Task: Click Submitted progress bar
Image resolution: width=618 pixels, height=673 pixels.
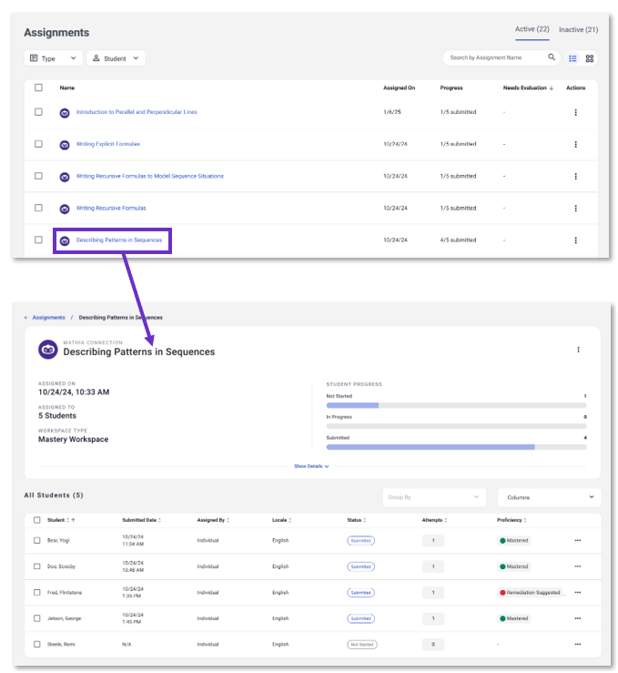Action: [456, 447]
